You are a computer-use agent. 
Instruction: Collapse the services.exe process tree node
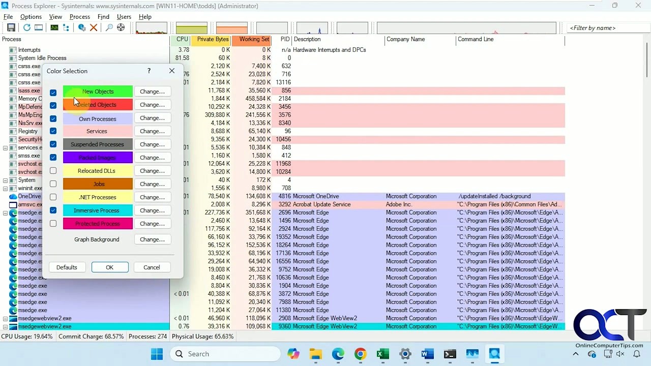tap(6, 147)
